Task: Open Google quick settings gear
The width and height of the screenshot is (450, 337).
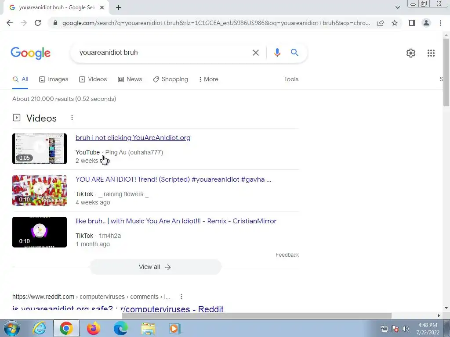Action: pyautogui.click(x=411, y=53)
